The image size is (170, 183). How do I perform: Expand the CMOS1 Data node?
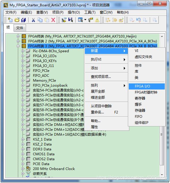point(23,154)
